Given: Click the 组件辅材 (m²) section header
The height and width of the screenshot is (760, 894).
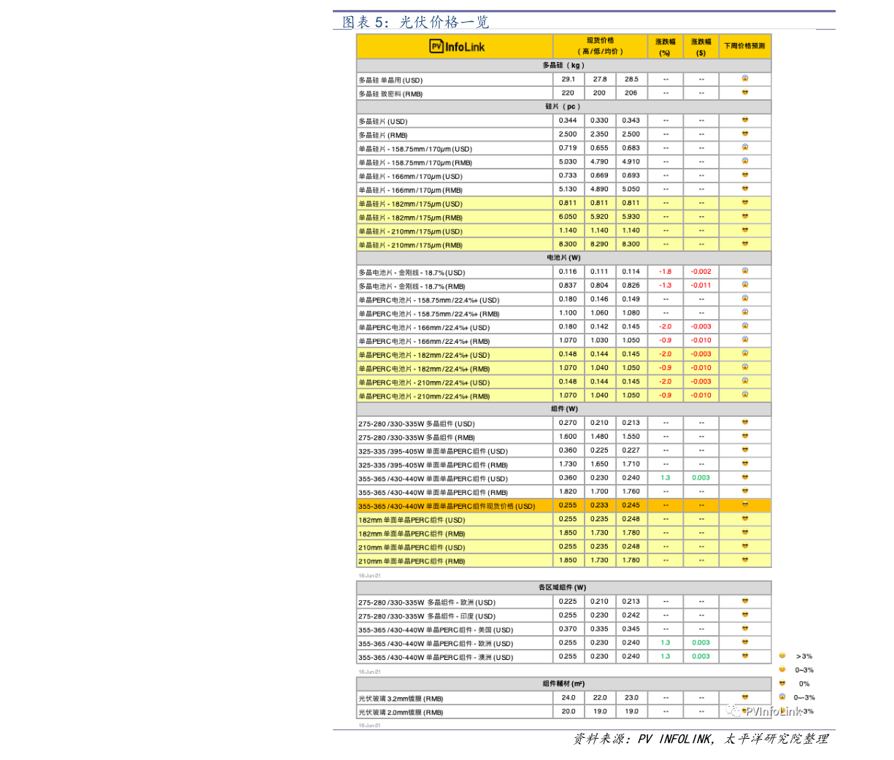Looking at the screenshot, I should pyautogui.click(x=563, y=684).
